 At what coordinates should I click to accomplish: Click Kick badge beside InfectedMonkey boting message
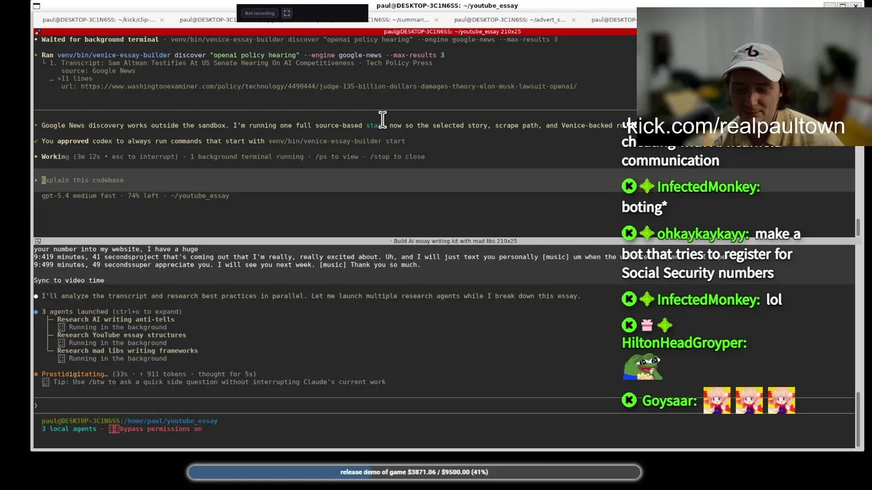(629, 186)
